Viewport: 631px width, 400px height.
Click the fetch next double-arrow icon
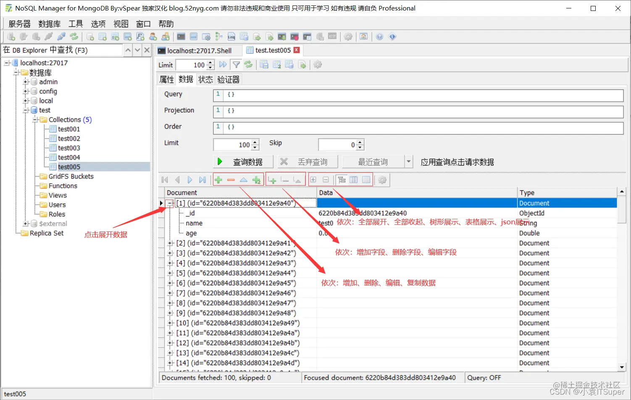point(223,65)
